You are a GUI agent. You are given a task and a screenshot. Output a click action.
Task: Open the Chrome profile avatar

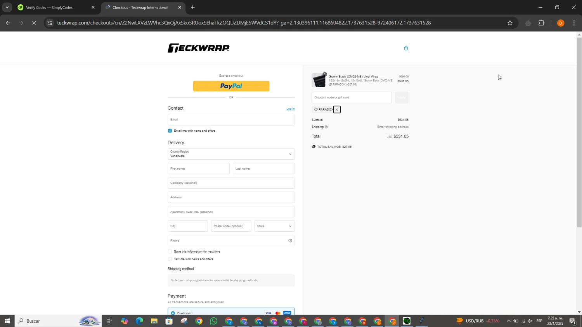pyautogui.click(x=560, y=23)
